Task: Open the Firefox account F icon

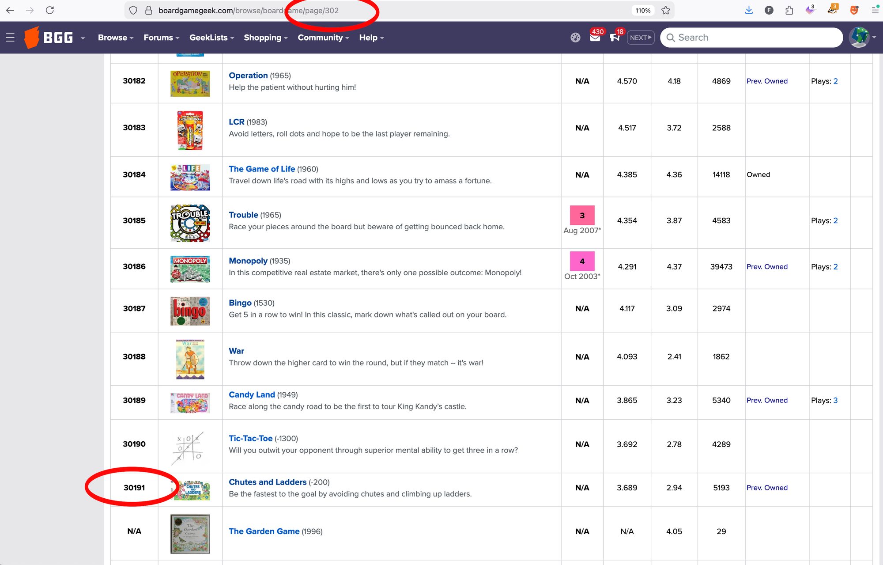Action: point(769,10)
